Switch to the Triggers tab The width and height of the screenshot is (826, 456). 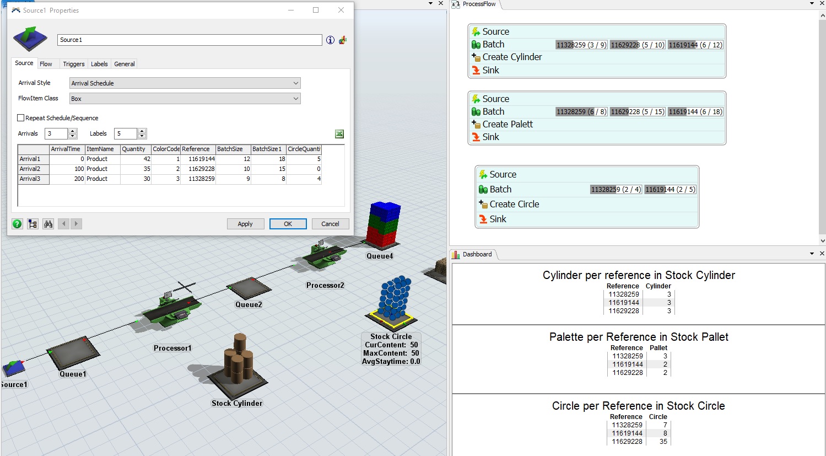click(x=73, y=64)
